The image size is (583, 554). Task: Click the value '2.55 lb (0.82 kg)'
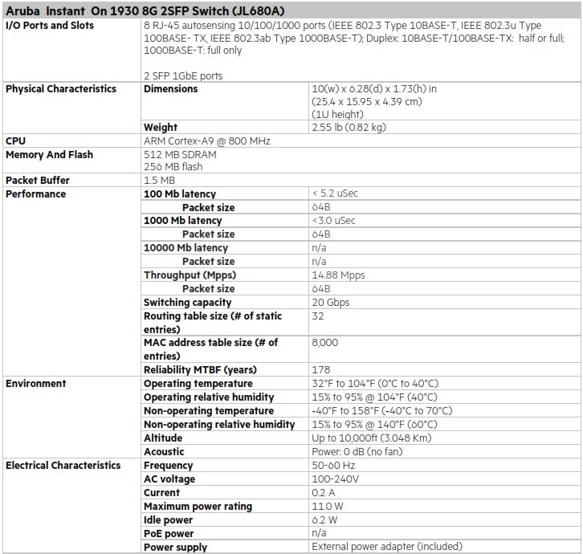(x=349, y=127)
